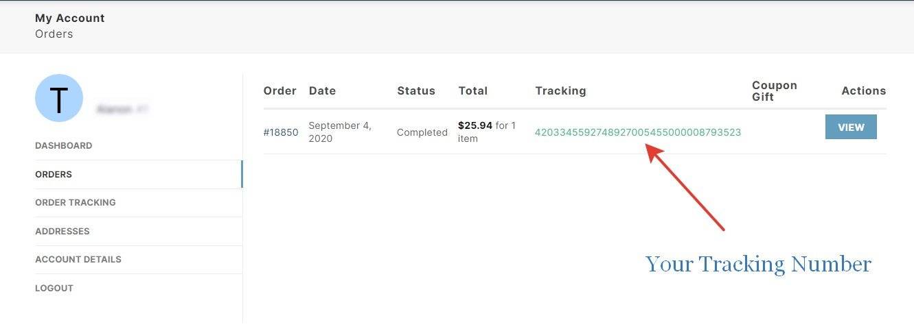Open the Order Tracking page
Screen dimensions: 914x329
coord(76,202)
